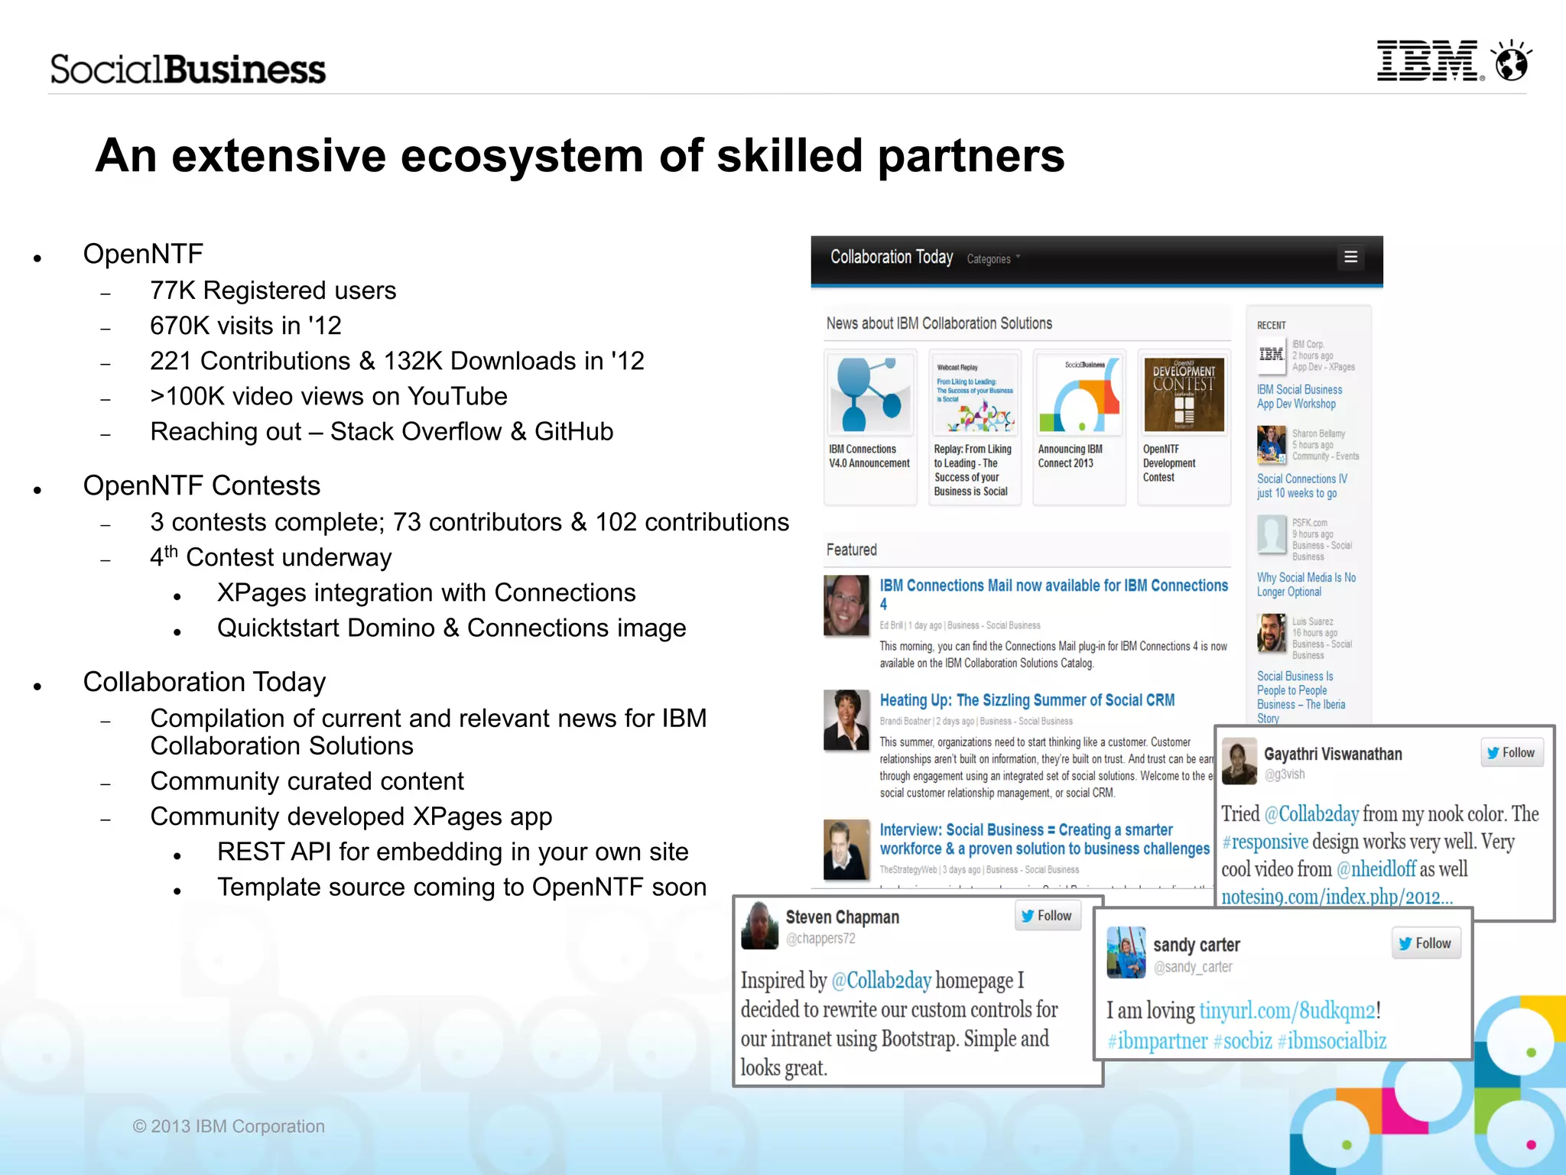The width and height of the screenshot is (1566, 1175).
Task: Expand the Categories dropdown
Action: [993, 259]
